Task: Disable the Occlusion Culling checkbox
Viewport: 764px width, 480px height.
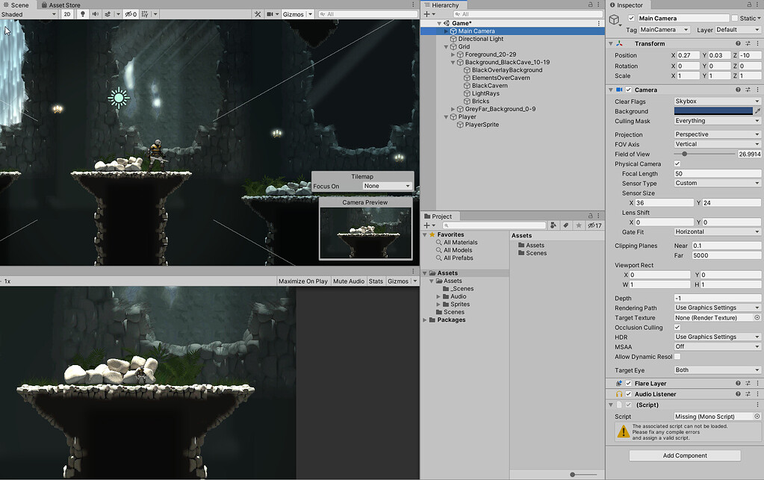Action: point(679,327)
